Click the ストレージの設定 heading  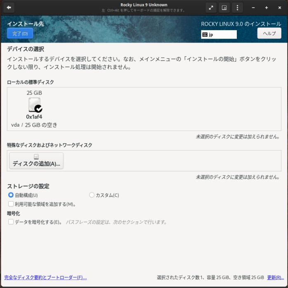[28, 186]
